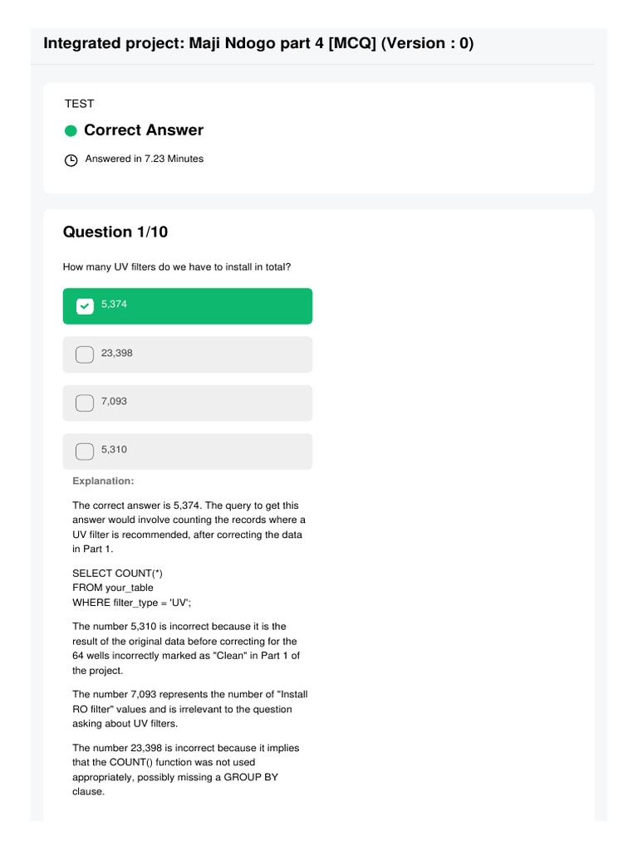638x850 pixels.
Task: Tick the checkbox beside 5,310
Action: 85,452
